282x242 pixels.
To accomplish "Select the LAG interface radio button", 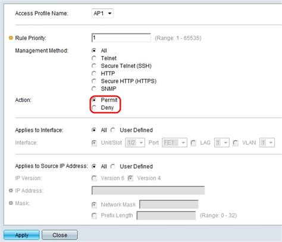I will point(193,142).
